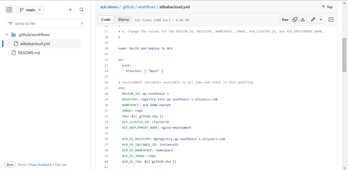Download the raw file
The image size is (348, 170).
[x=302, y=20]
